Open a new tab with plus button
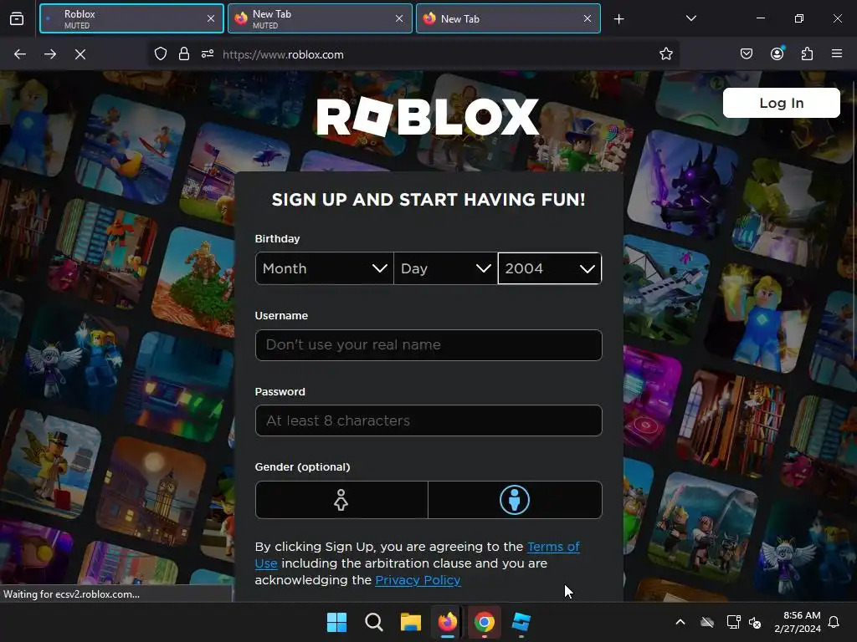Screen dimensions: 857x642 pos(618,19)
